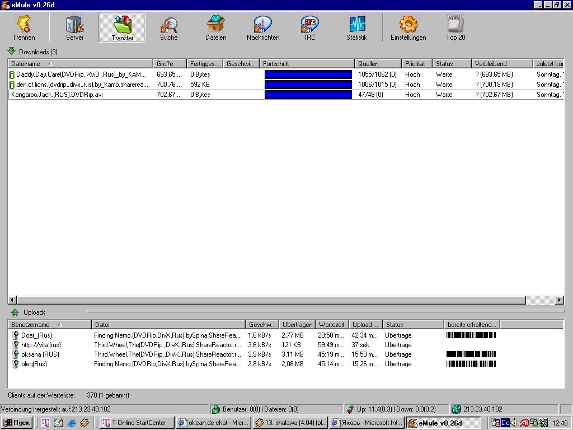Click the horizontal scrollbar left arrow
Screen dimensions: 573x430
point(12,300)
